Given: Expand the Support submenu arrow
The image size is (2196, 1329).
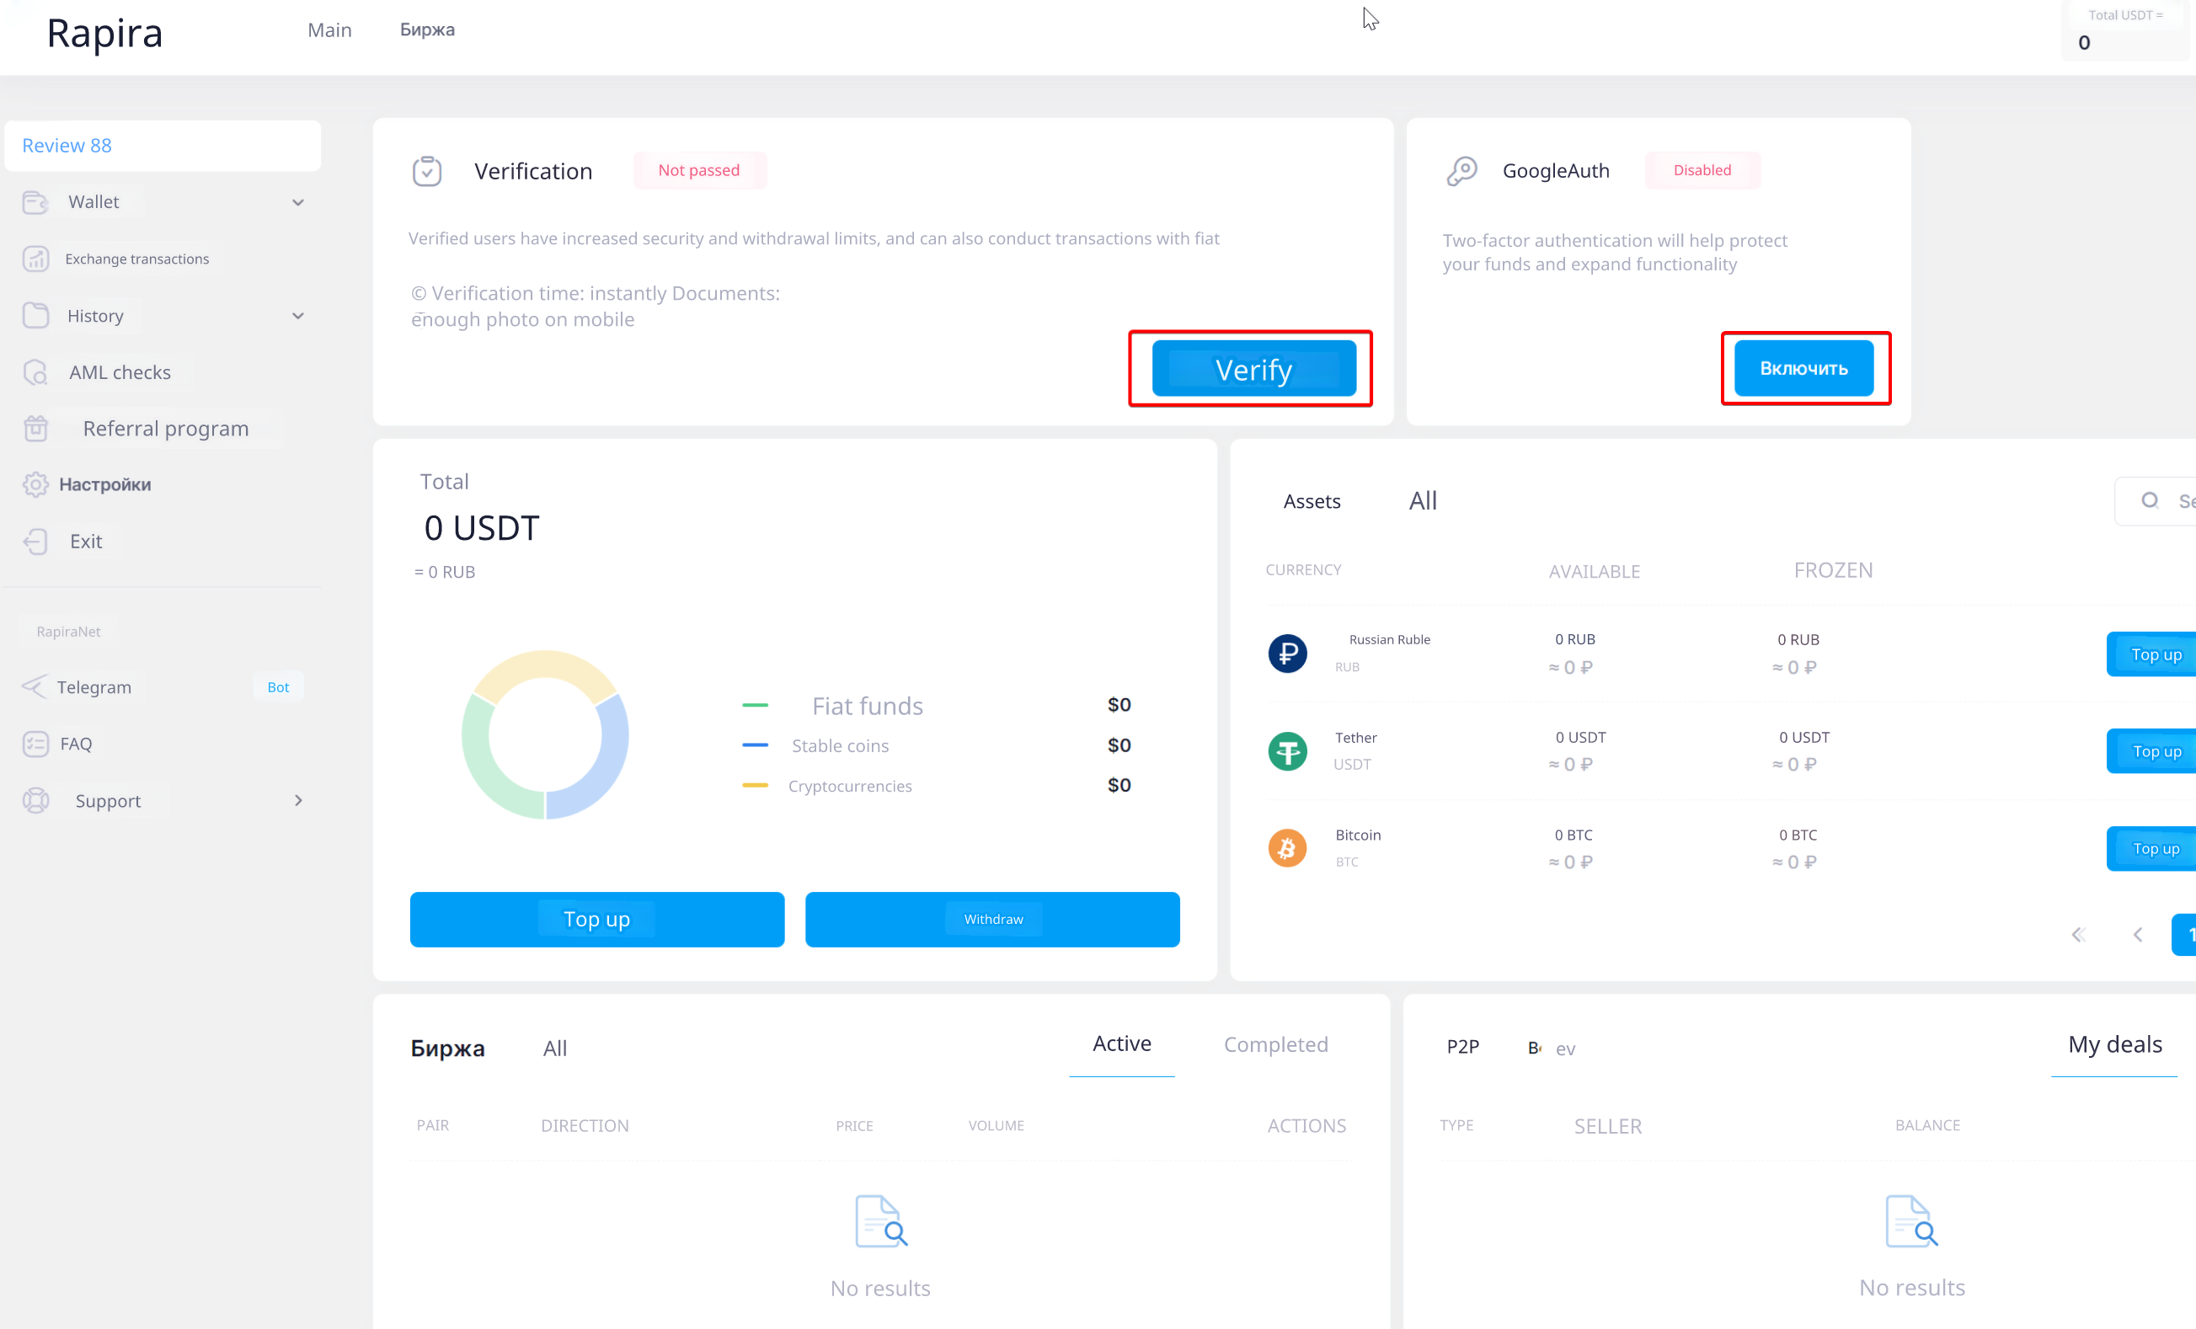Looking at the screenshot, I should point(297,800).
